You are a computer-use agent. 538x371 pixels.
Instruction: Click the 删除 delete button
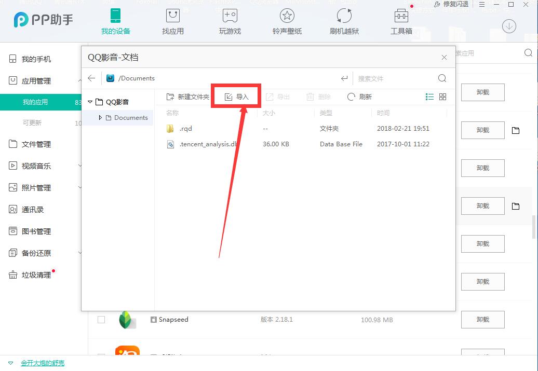(318, 97)
